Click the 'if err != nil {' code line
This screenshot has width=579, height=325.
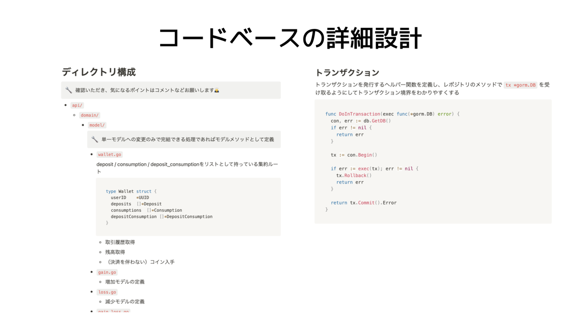[x=352, y=128]
